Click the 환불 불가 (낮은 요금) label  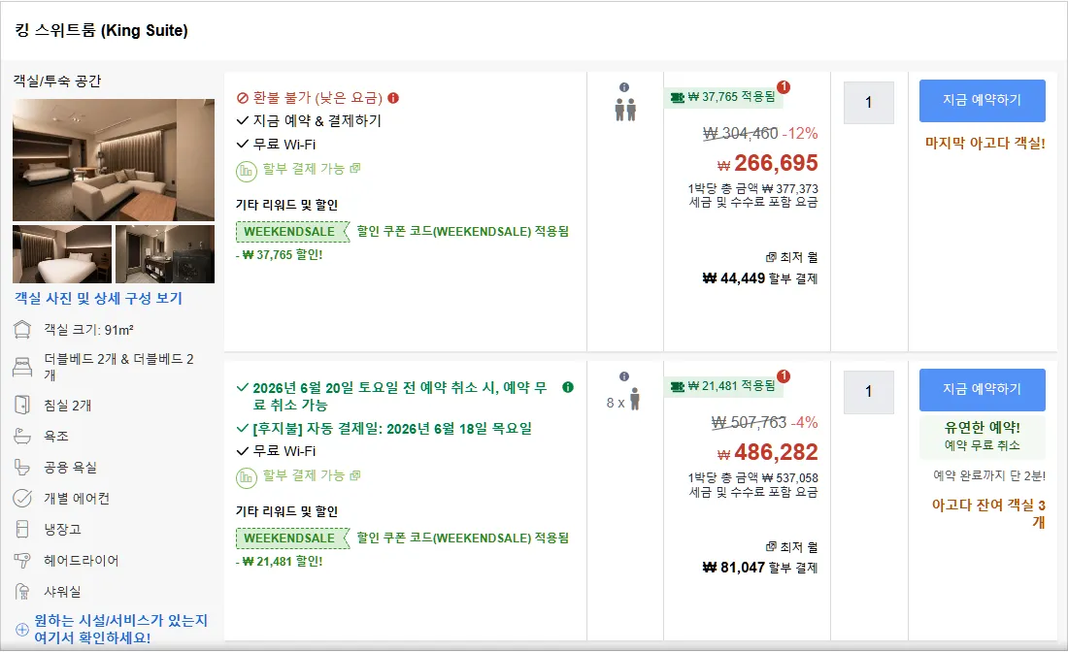317,98
